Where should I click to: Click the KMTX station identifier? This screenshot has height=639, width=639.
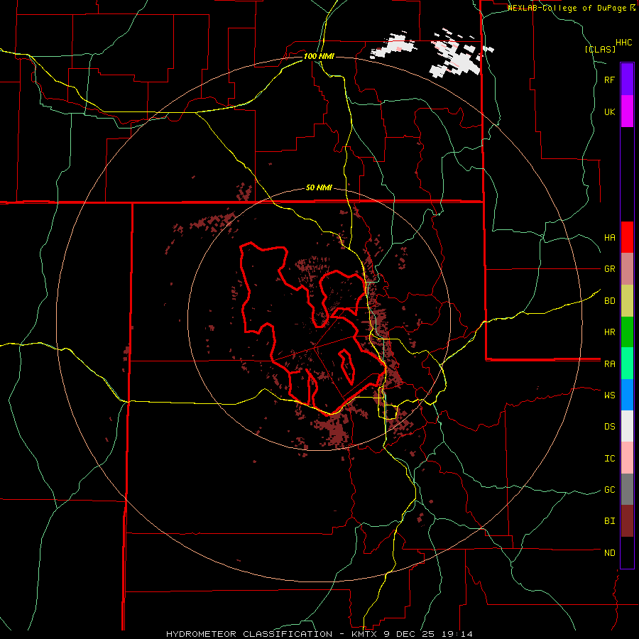coord(365,634)
